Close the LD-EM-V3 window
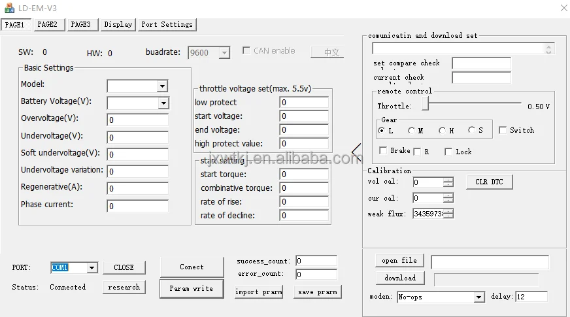Viewport: 570px width, 317px height. tap(563, 8)
